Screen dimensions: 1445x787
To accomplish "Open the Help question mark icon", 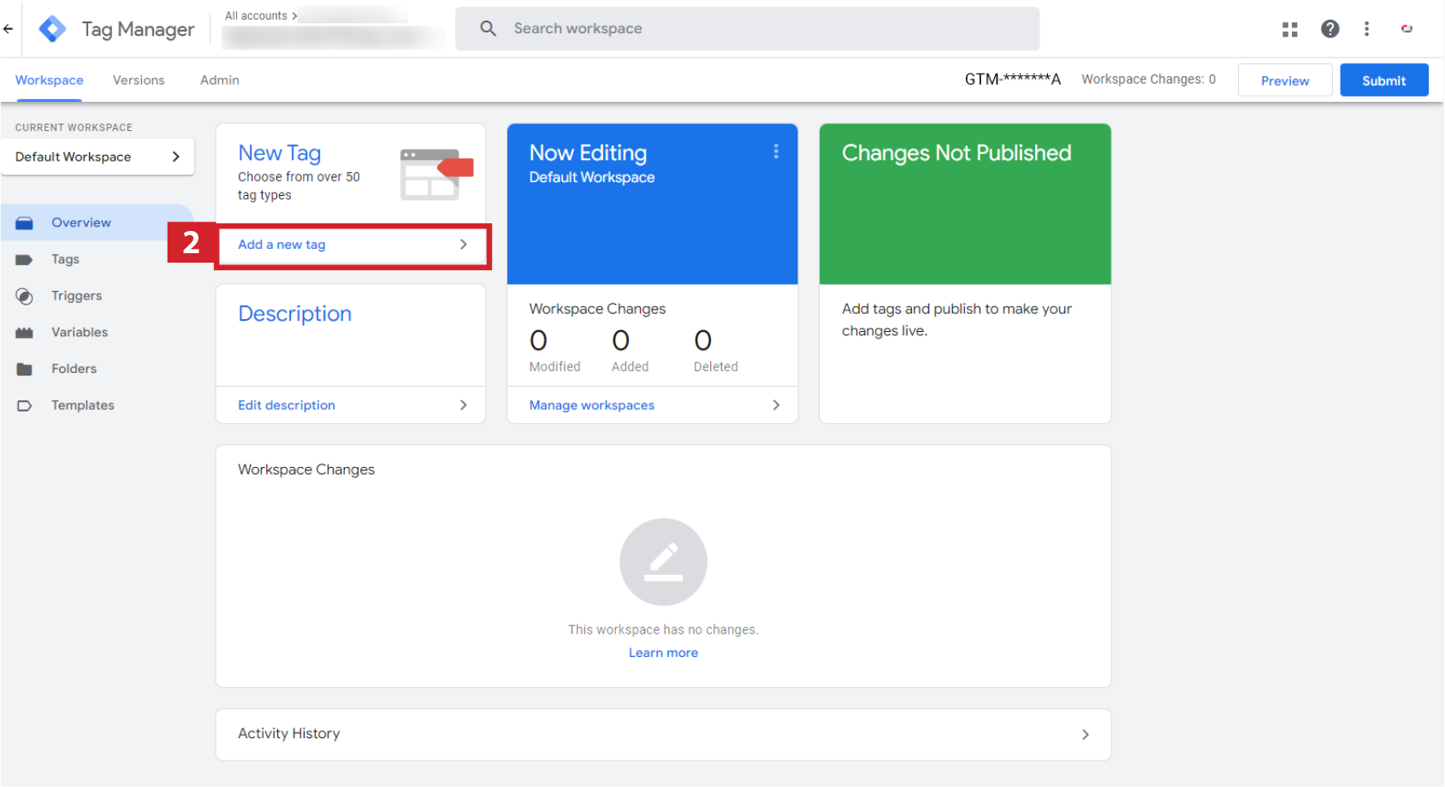I will tap(1330, 29).
